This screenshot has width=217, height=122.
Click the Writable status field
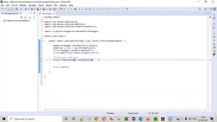point(110,113)
